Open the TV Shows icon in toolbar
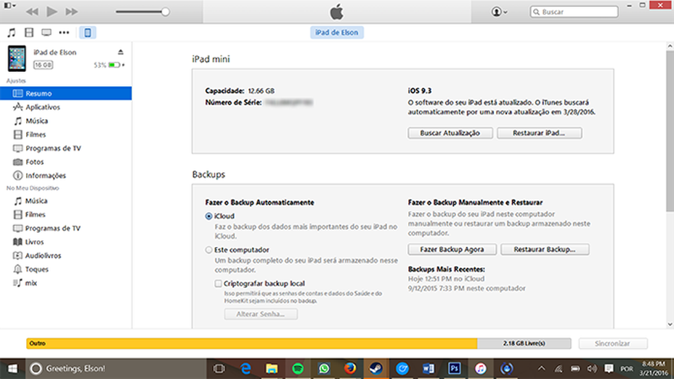The width and height of the screenshot is (674, 379). click(x=47, y=33)
